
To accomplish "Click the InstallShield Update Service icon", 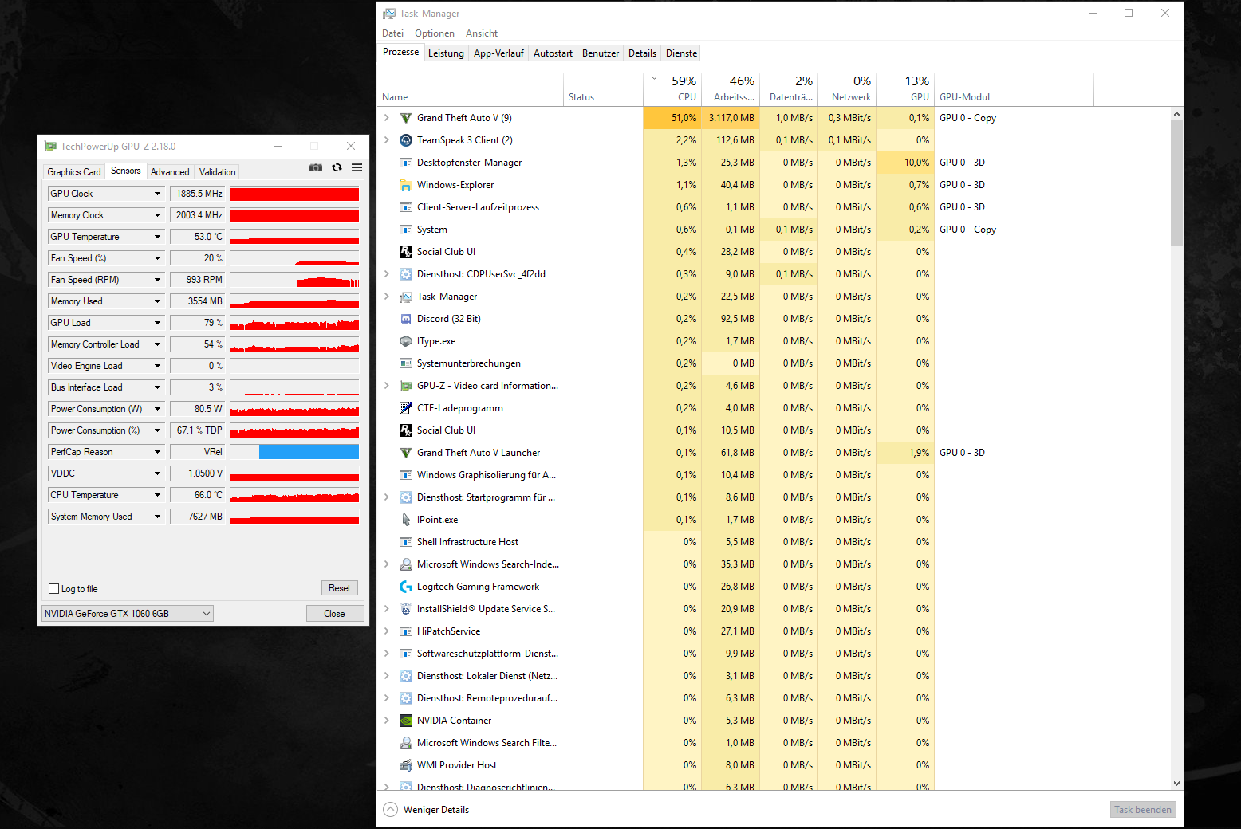I will 405,609.
